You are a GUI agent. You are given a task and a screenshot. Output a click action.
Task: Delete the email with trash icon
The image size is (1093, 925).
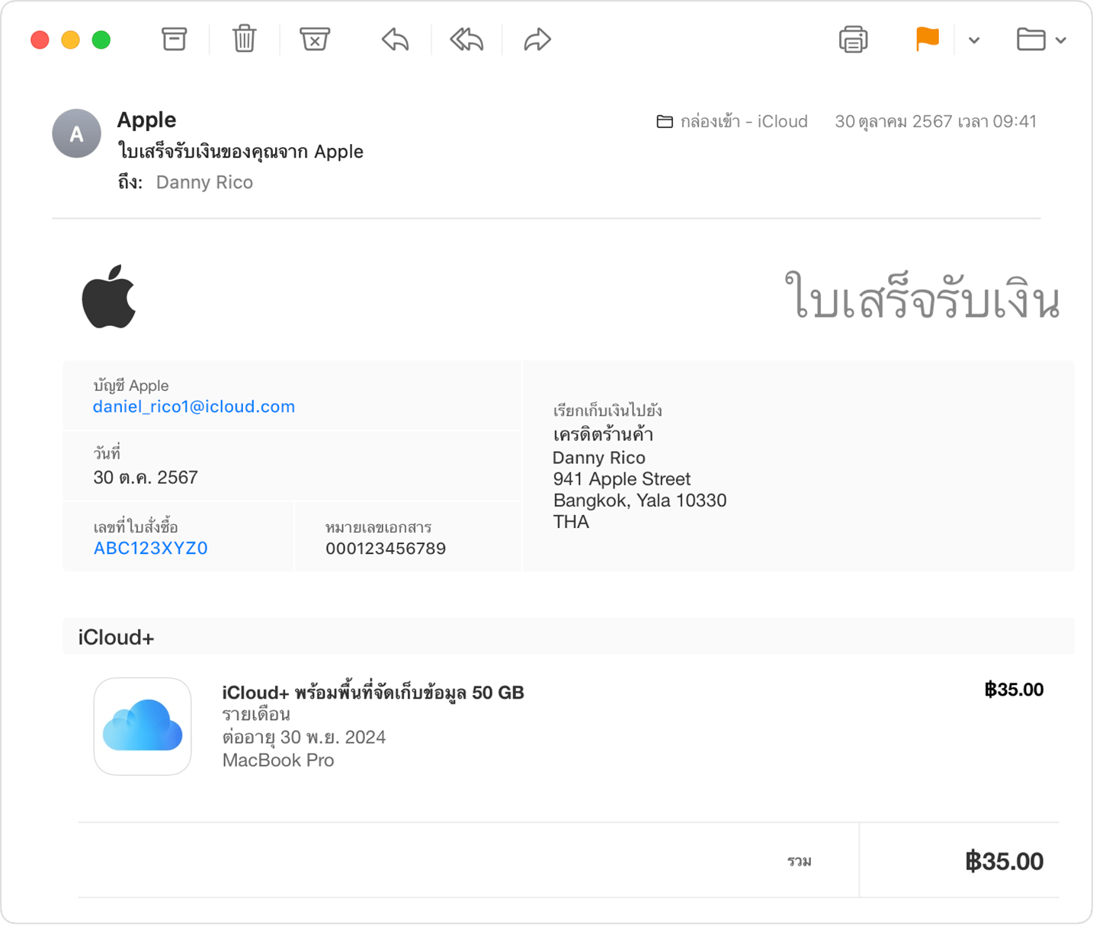tap(244, 39)
